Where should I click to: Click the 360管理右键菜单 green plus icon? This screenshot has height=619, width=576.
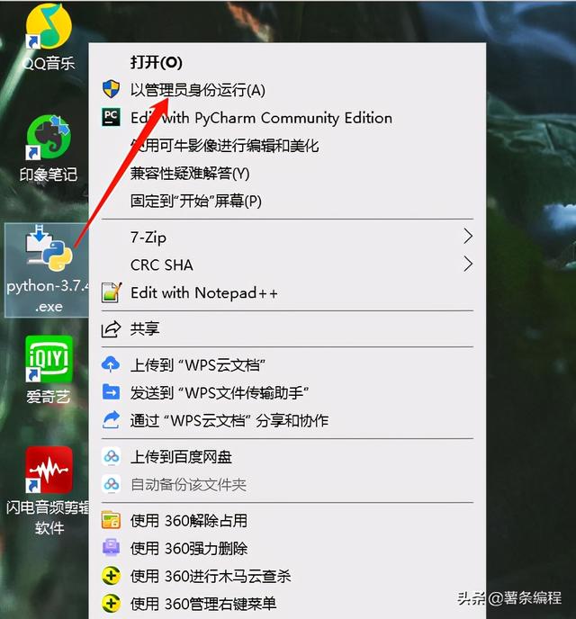coord(111,603)
